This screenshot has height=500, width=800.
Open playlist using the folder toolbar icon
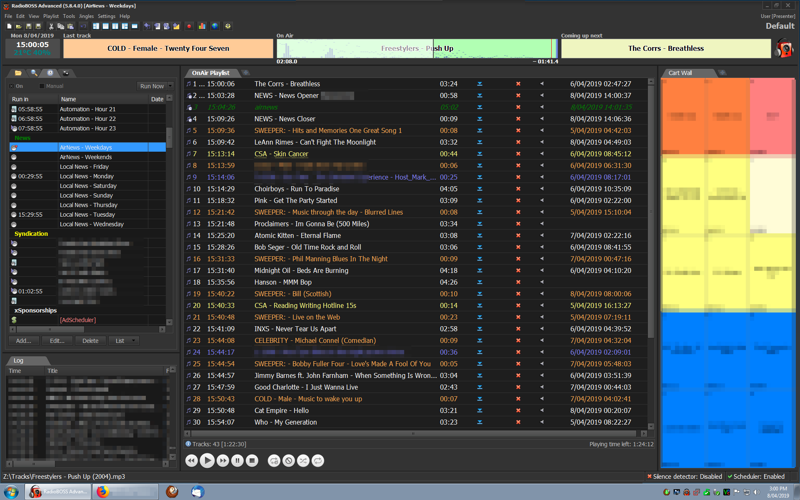tap(19, 26)
